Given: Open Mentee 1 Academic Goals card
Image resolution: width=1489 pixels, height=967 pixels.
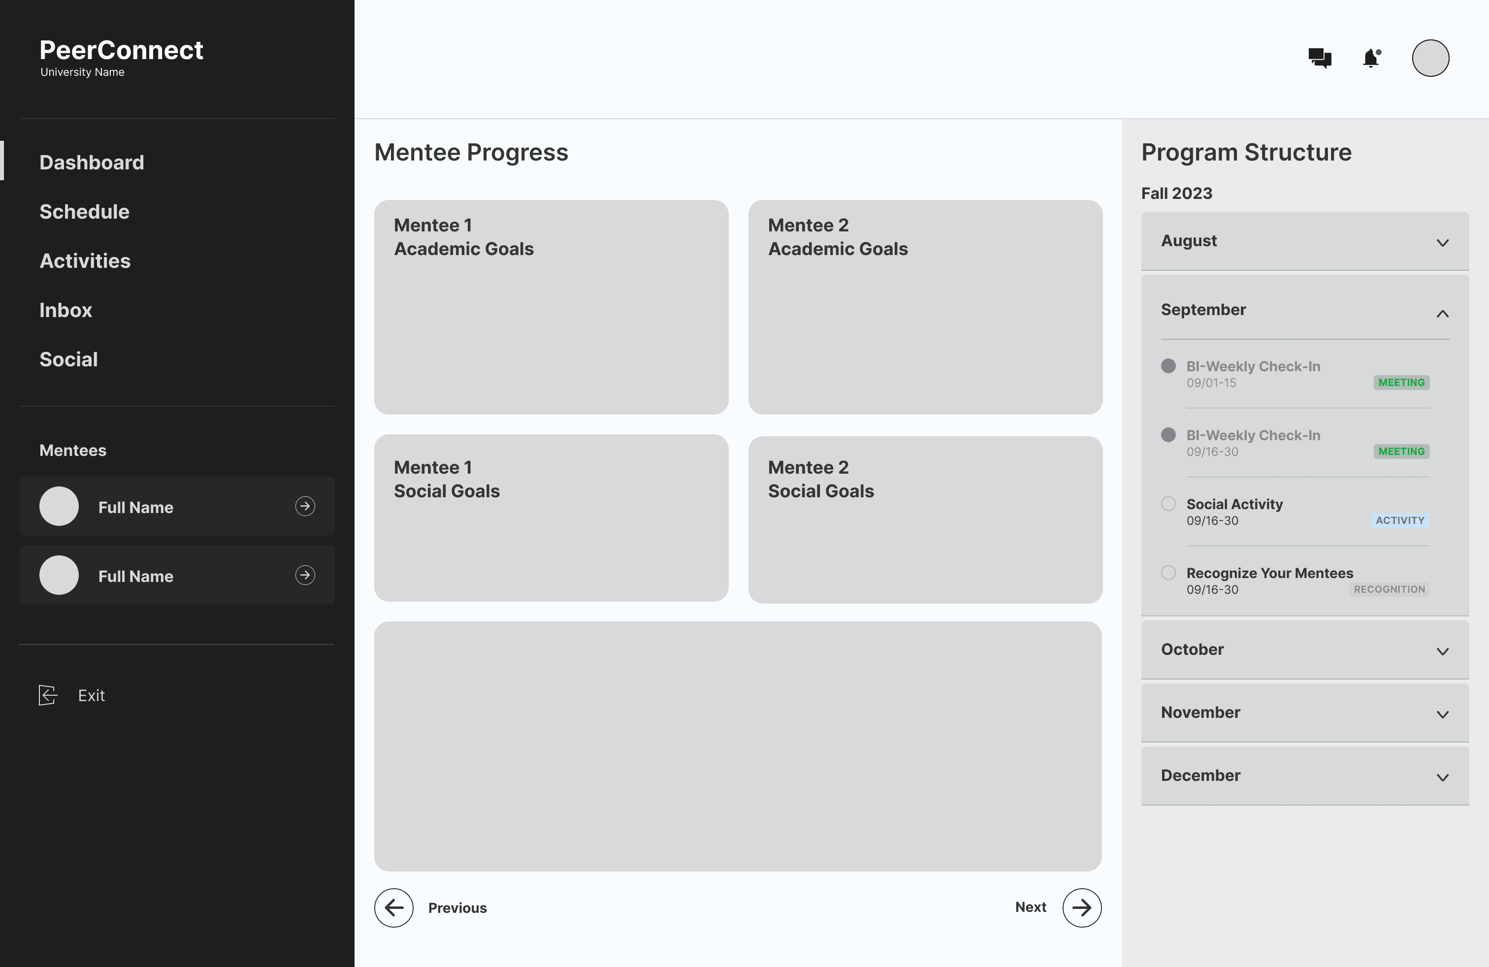Looking at the screenshot, I should pos(550,306).
